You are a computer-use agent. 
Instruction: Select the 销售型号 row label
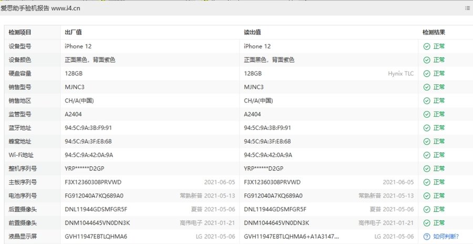[x=19, y=87]
